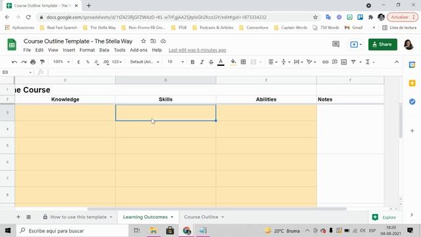Open text rotation dropdown
This screenshot has width=421, height=237.
pos(311,62)
